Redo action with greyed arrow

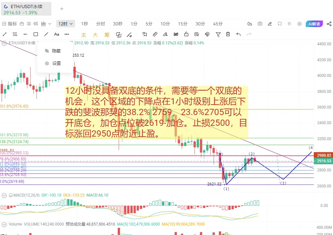249,34
